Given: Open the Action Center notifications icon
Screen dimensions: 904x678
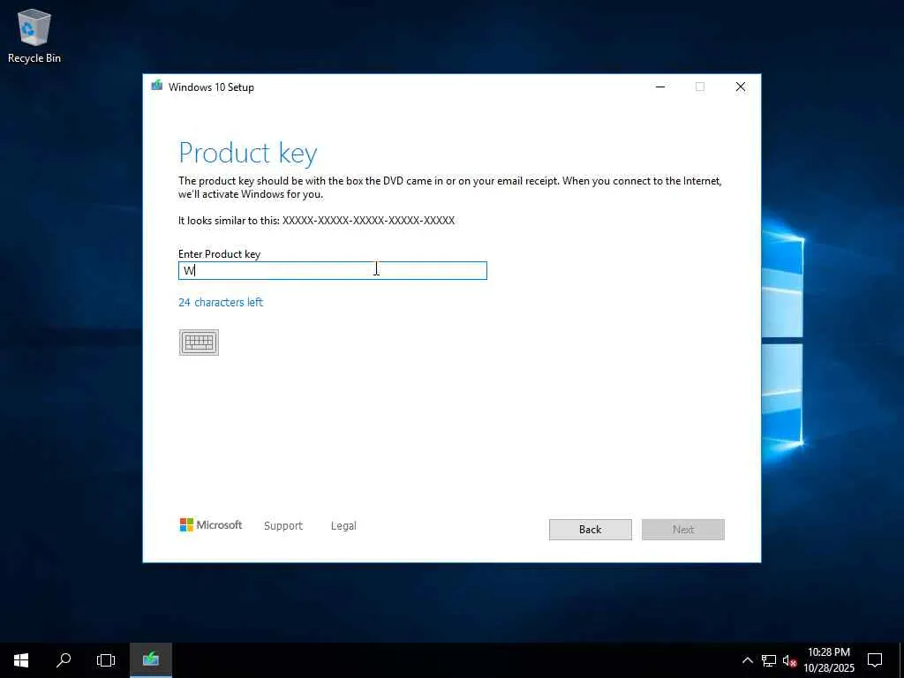Looking at the screenshot, I should 875,660.
